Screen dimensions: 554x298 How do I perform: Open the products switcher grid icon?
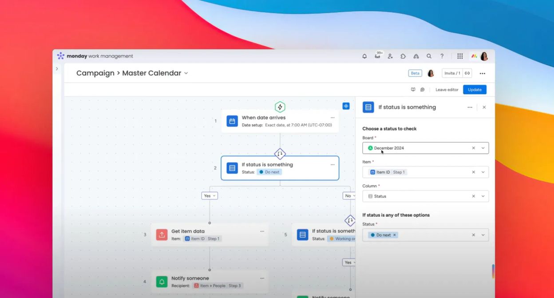[x=460, y=56]
